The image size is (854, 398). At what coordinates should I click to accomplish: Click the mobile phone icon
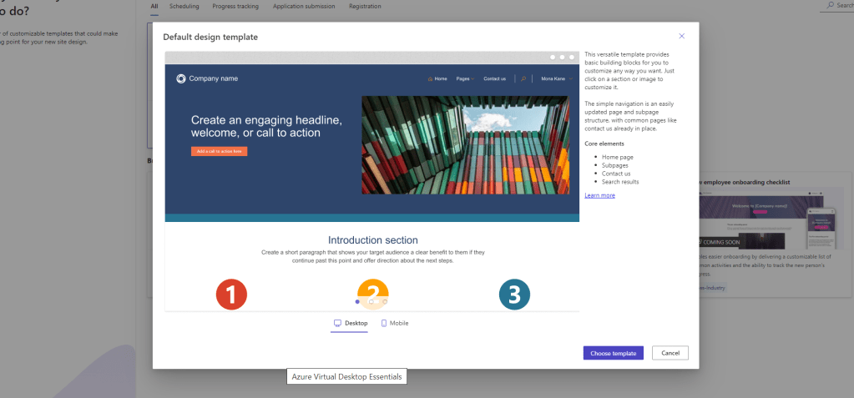[x=384, y=323]
